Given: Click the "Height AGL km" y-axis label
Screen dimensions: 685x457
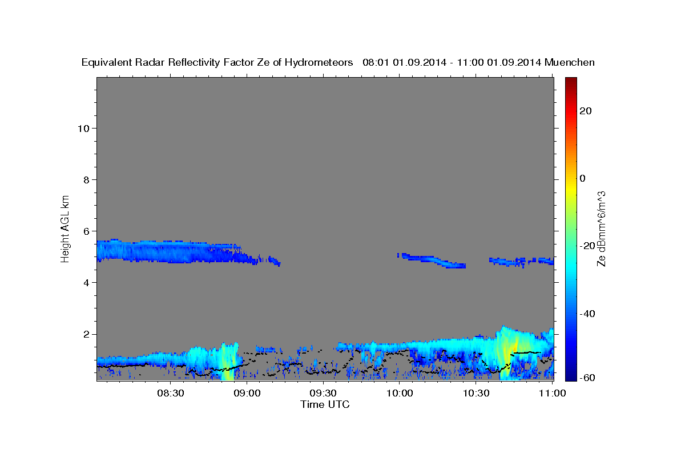Looking at the screenshot, I should click(x=66, y=228).
